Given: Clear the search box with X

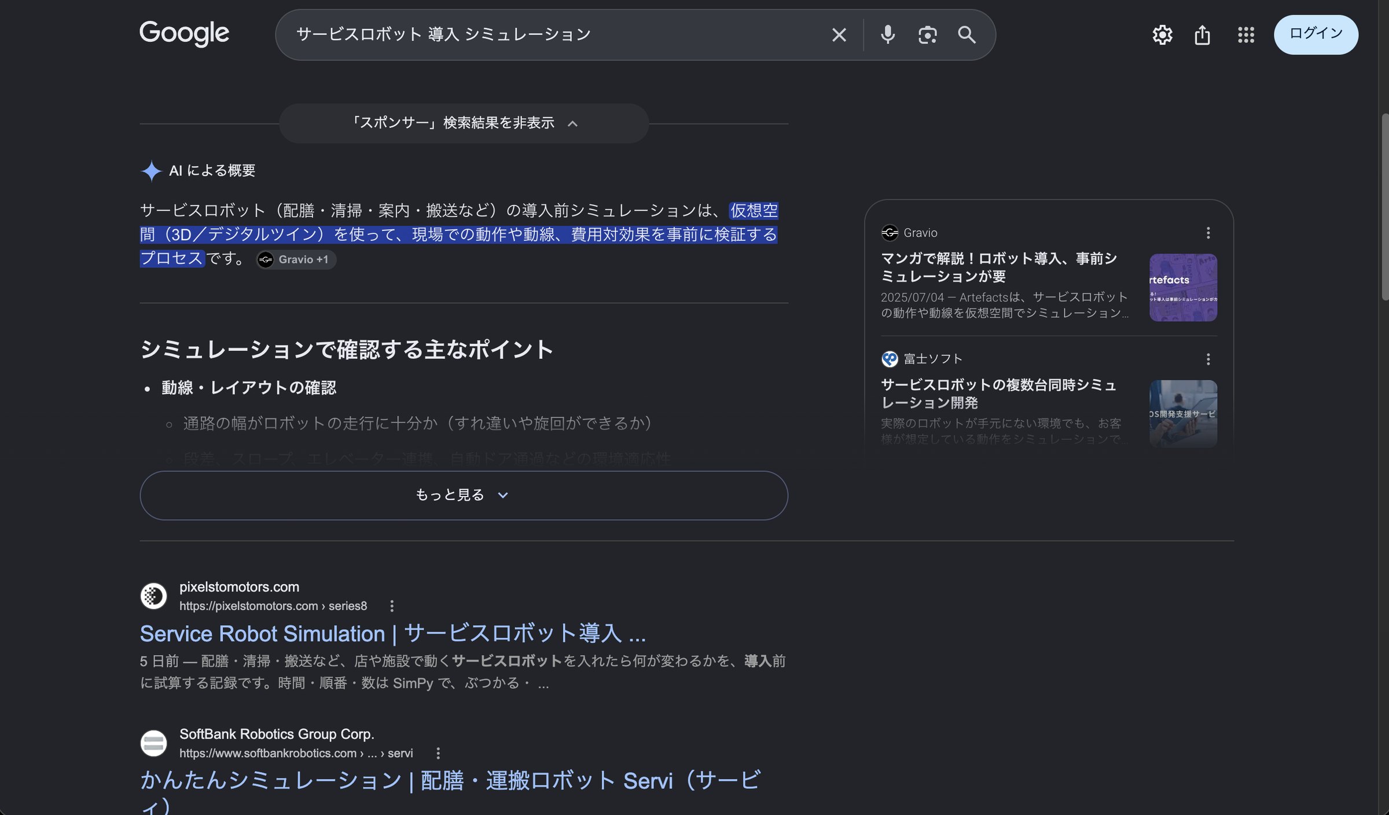Looking at the screenshot, I should coord(839,35).
